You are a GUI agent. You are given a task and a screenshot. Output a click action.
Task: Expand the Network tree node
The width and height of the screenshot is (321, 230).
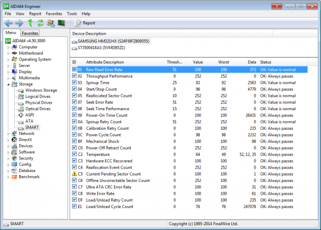[8, 134]
